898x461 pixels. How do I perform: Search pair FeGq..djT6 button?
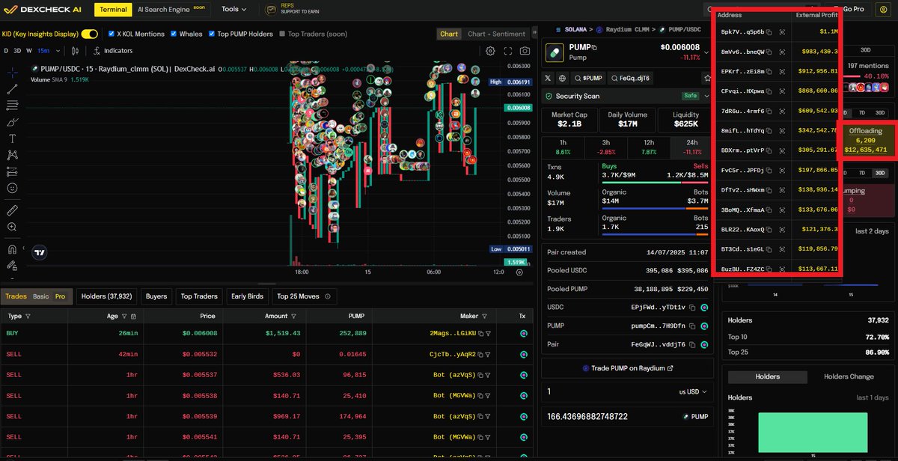tap(630, 78)
